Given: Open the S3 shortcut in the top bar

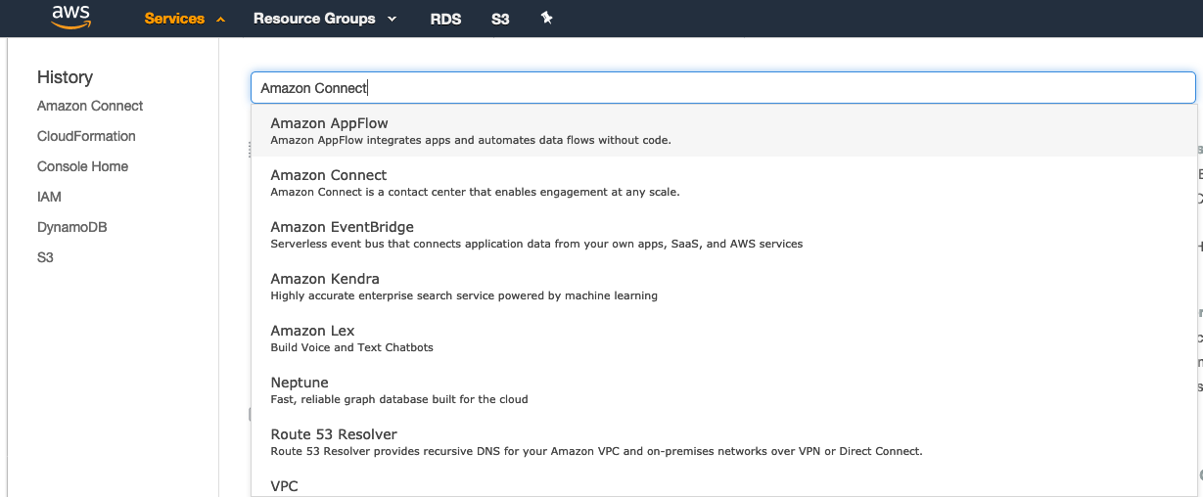Looking at the screenshot, I should [x=500, y=19].
